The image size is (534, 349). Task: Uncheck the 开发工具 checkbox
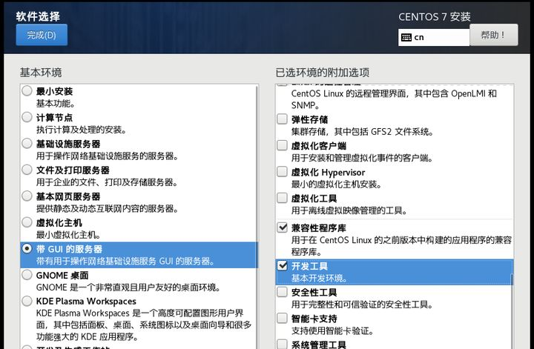coord(282,265)
